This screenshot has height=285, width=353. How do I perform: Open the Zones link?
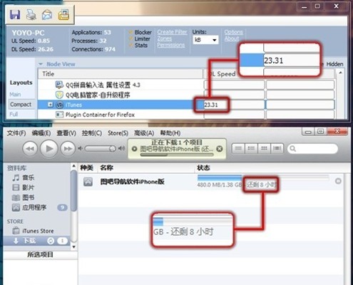164,38
